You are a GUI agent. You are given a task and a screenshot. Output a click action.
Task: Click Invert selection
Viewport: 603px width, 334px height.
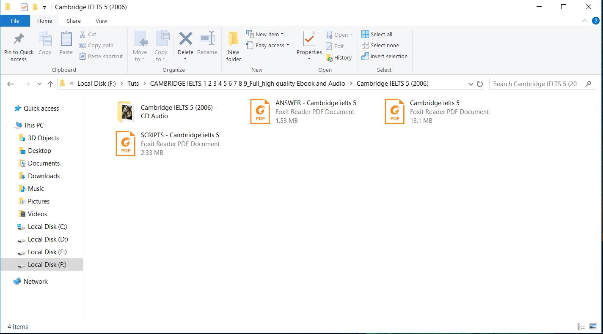pos(385,56)
